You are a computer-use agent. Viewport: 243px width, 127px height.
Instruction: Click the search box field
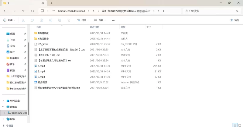[x=210, y=11]
